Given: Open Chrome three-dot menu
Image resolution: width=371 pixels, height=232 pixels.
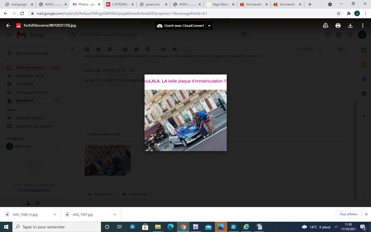Looking at the screenshot, I should 365,13.
